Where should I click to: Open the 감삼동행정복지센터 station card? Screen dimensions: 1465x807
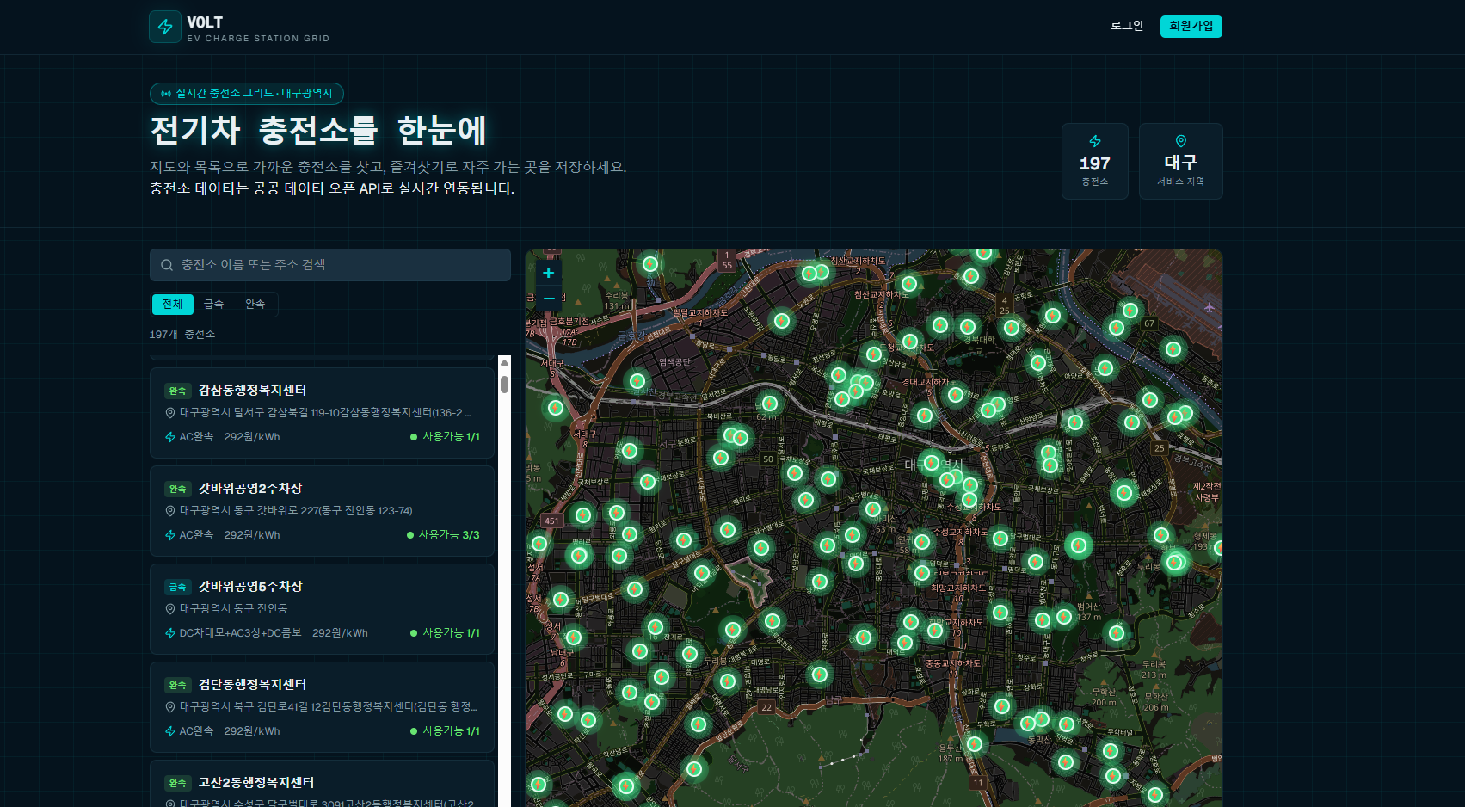pyautogui.click(x=322, y=413)
